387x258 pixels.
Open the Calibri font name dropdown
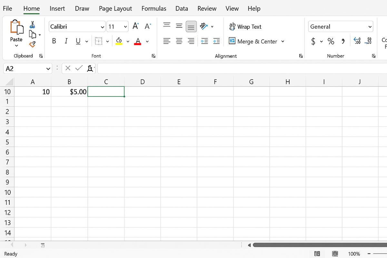(x=103, y=27)
